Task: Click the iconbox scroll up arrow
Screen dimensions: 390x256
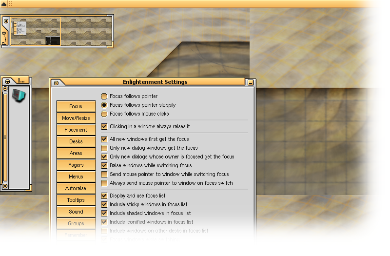Action: [x=5, y=89]
